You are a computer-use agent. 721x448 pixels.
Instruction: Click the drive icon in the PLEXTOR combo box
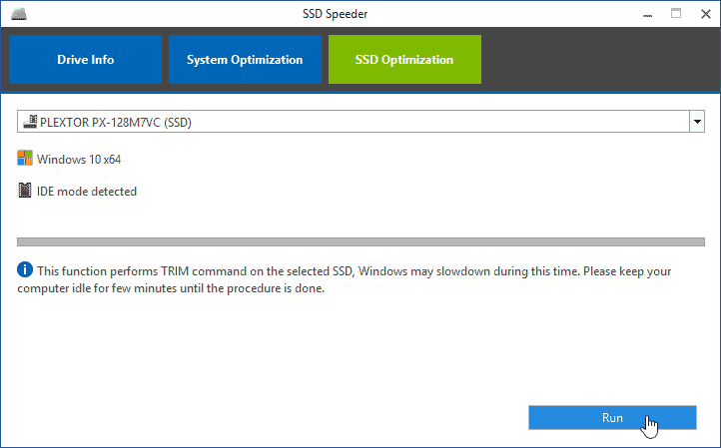point(30,122)
